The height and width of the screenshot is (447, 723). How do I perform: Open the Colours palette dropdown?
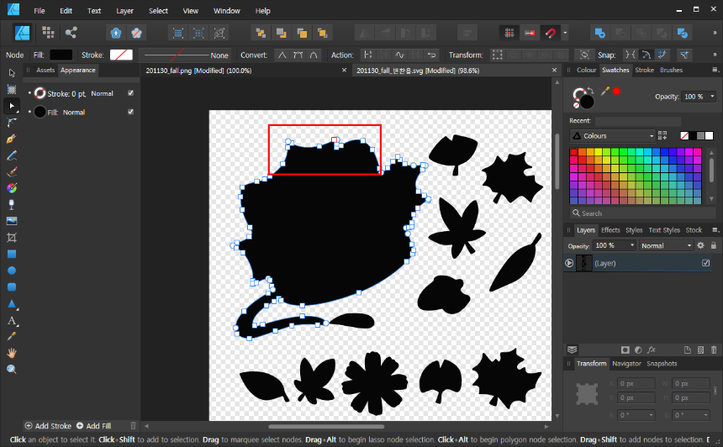pyautogui.click(x=612, y=136)
